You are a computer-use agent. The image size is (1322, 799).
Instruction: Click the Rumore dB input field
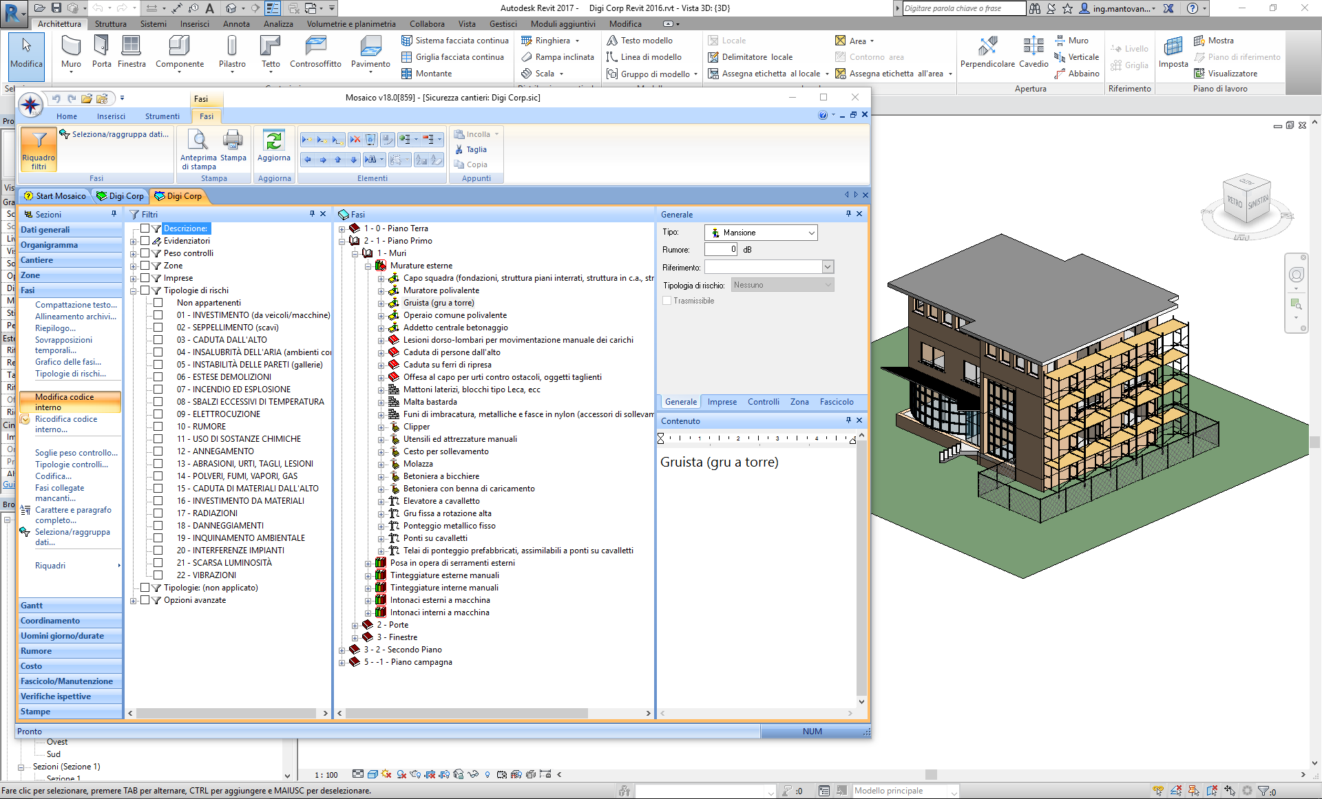click(x=722, y=250)
